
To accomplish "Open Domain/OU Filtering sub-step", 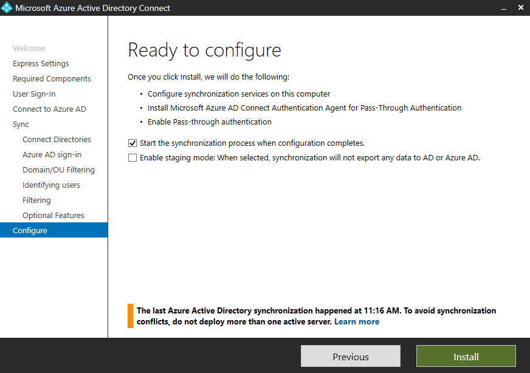I will (x=58, y=170).
